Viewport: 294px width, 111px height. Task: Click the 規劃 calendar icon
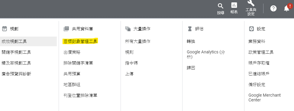tap(4, 29)
